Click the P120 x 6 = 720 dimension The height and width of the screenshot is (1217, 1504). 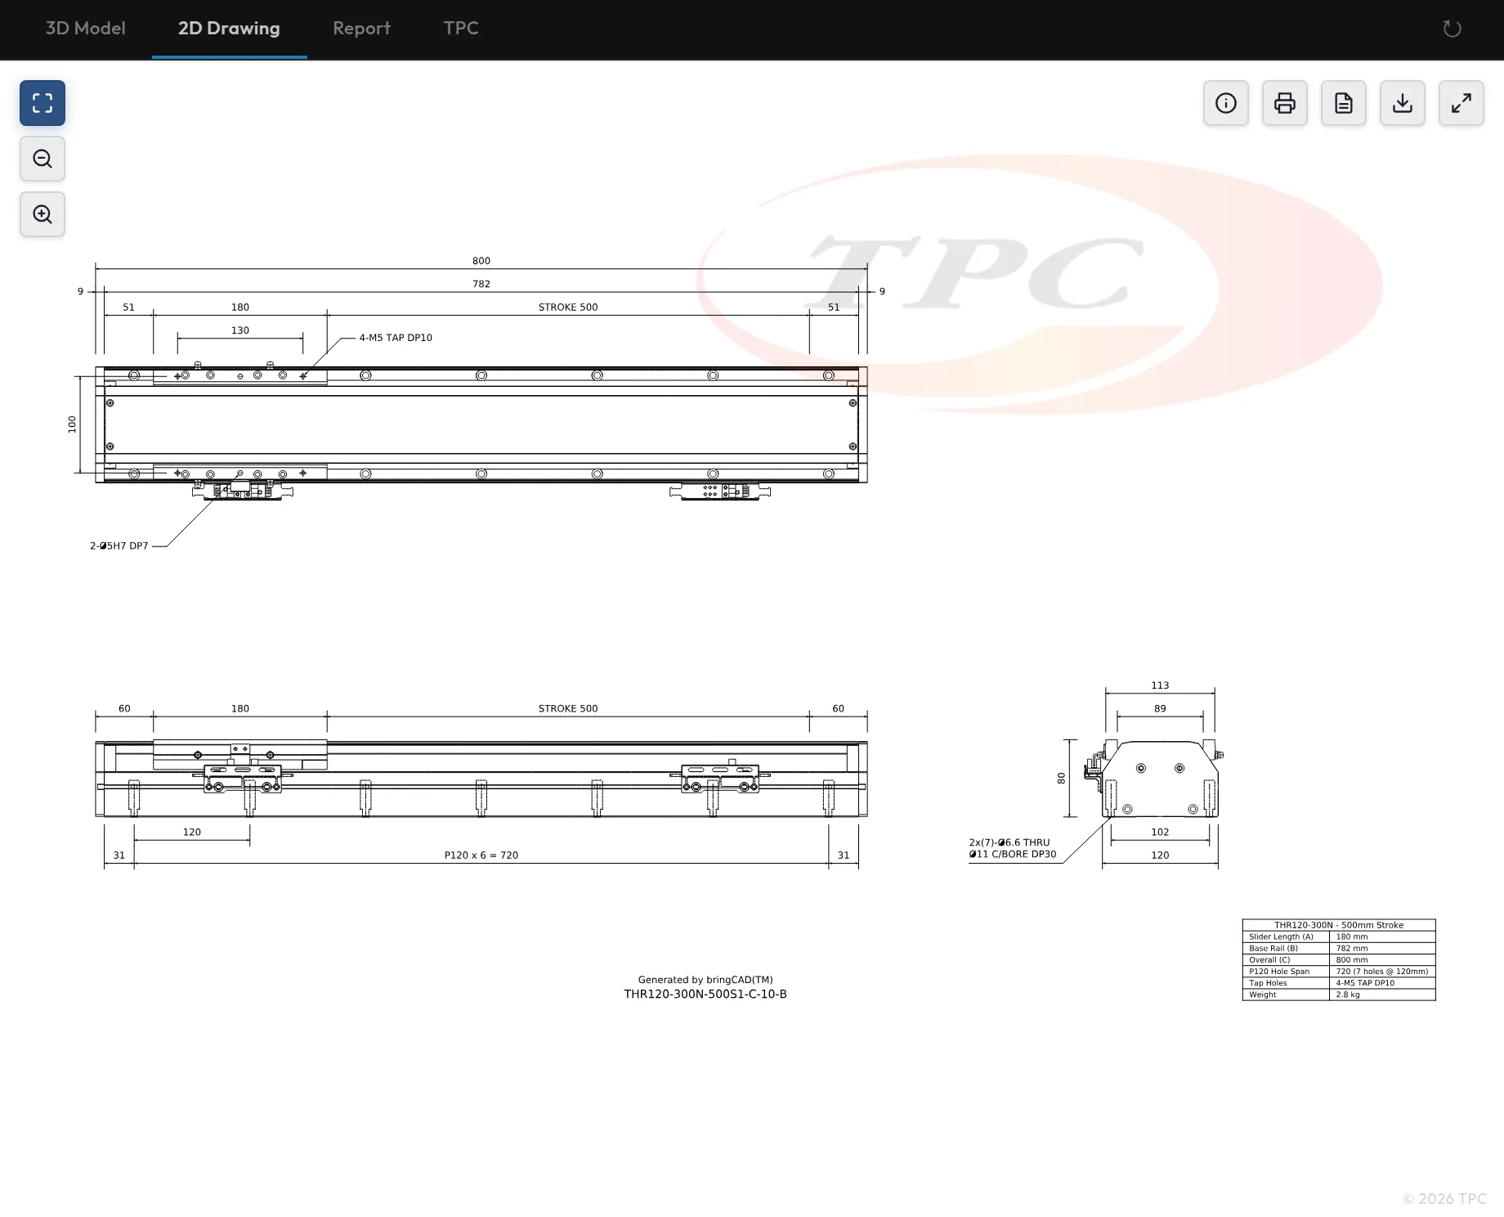pyautogui.click(x=481, y=855)
